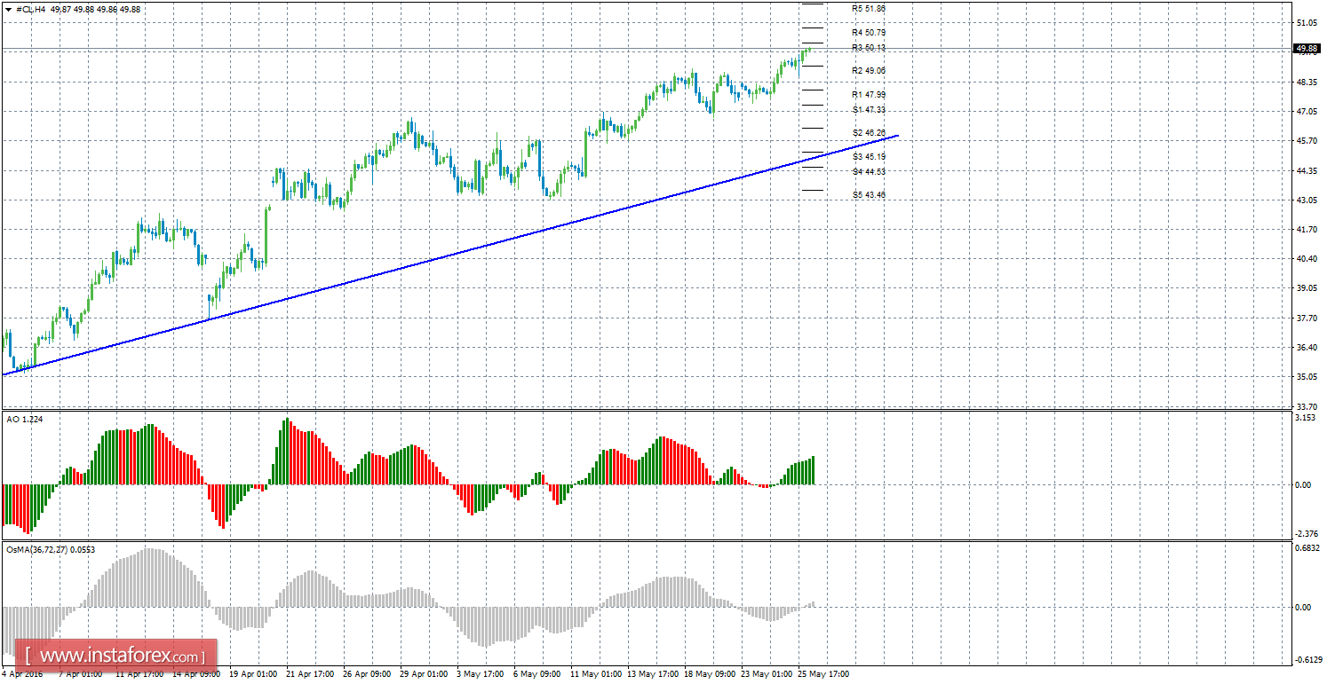Select the S3 45.19 support label
1327x684 pixels.
click(x=869, y=157)
